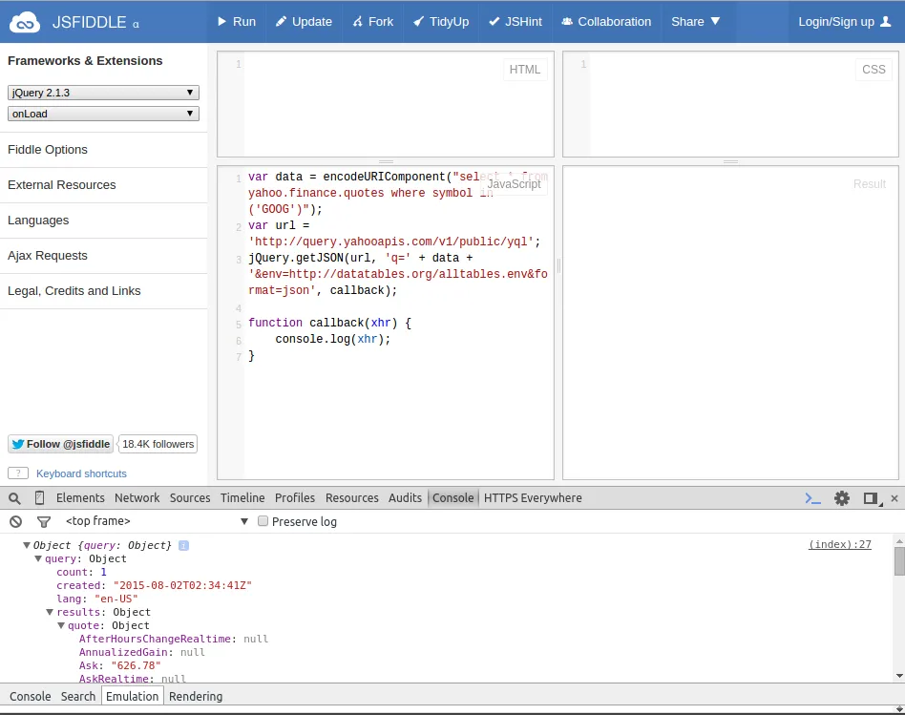This screenshot has height=715, width=905.
Task: Open the onLoad wrap dropdown
Action: 103,114
